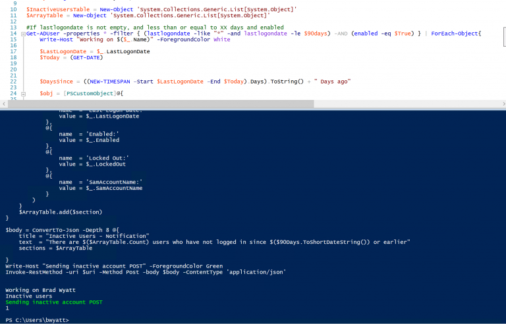The height and width of the screenshot is (324, 506).
Task: Click PSCustomObject type on line 24
Action: [x=90, y=93]
